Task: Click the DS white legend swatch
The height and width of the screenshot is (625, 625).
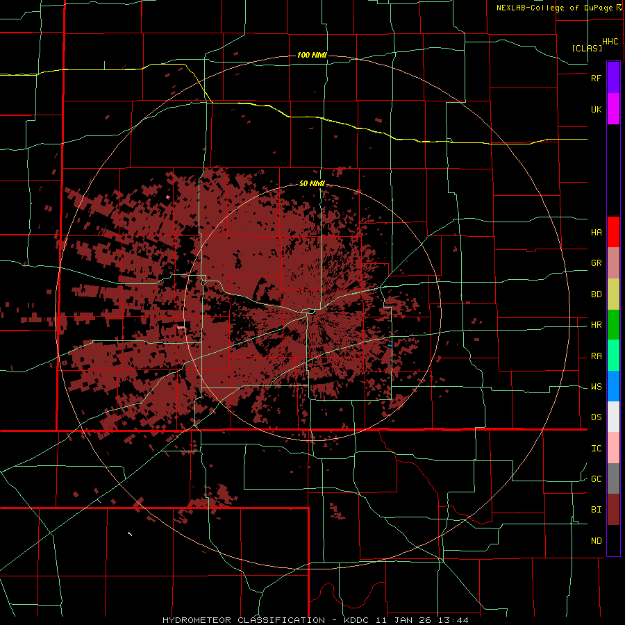Action: [x=613, y=417]
